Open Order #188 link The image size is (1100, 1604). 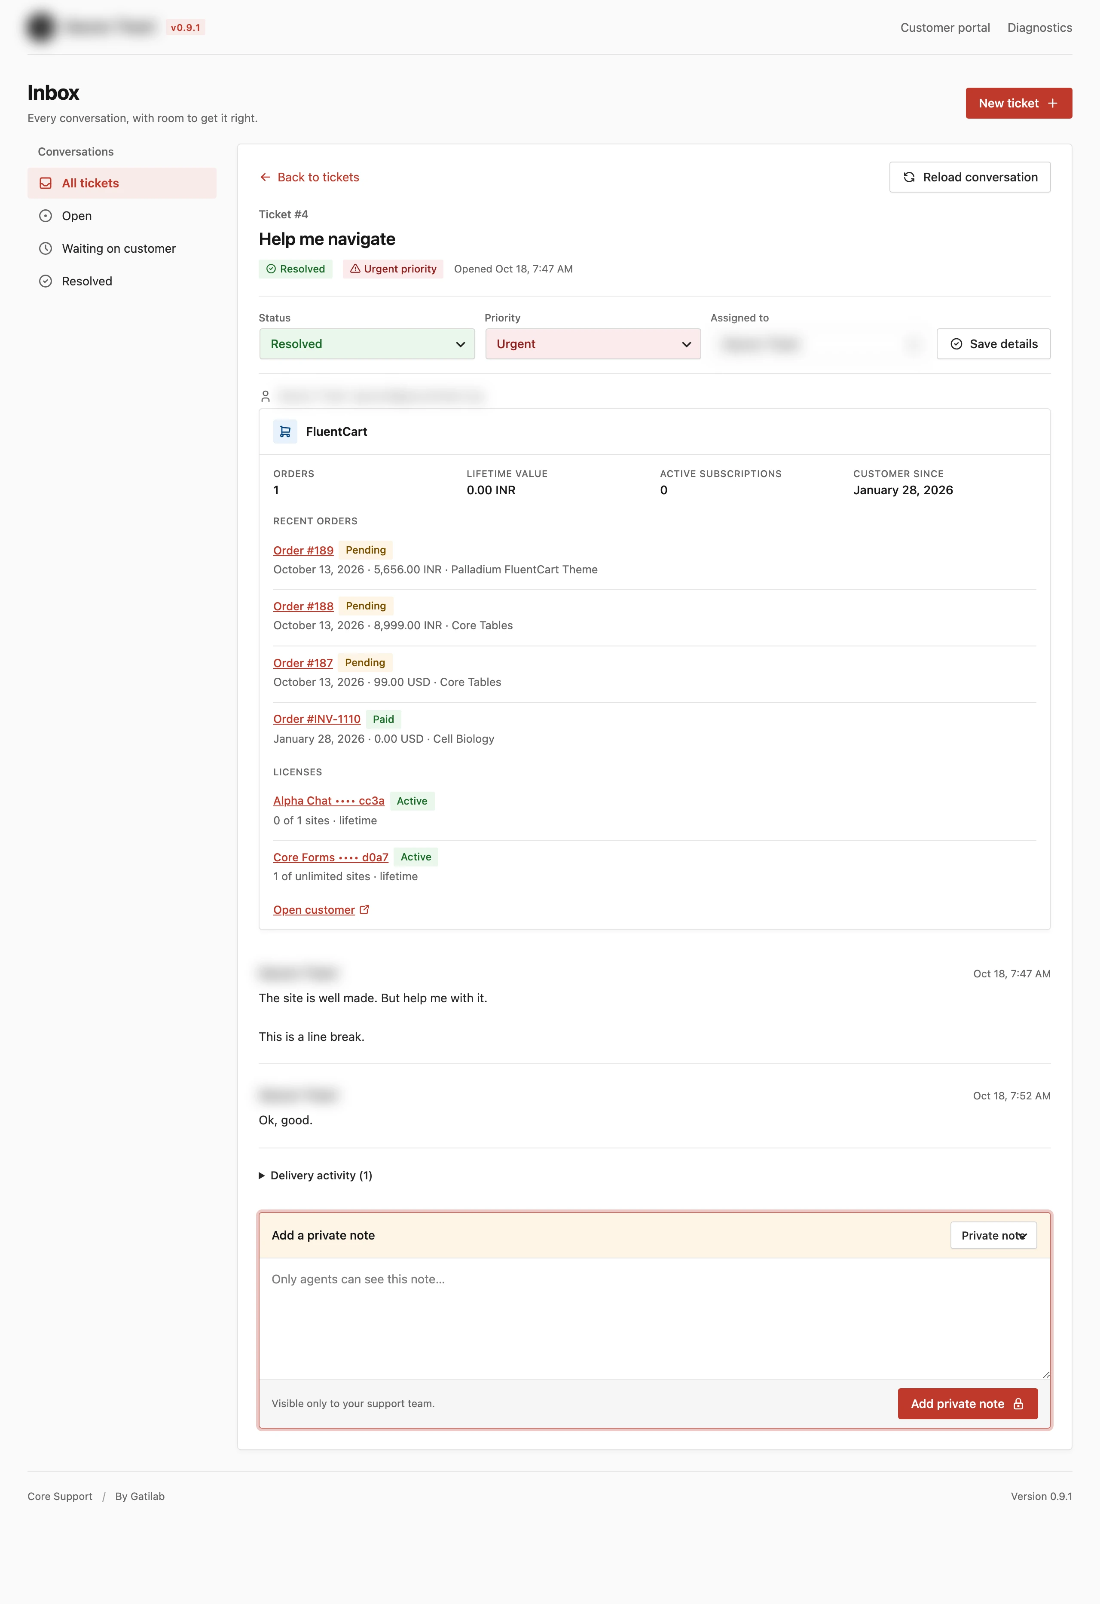pos(303,606)
